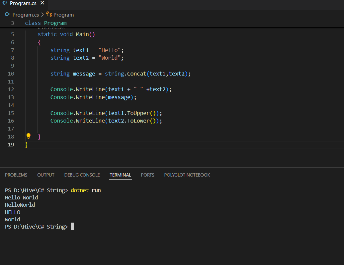Viewport: 344px width, 265px height.
Task: Focus the terminal cursor at the last prompt
Action: (72, 227)
